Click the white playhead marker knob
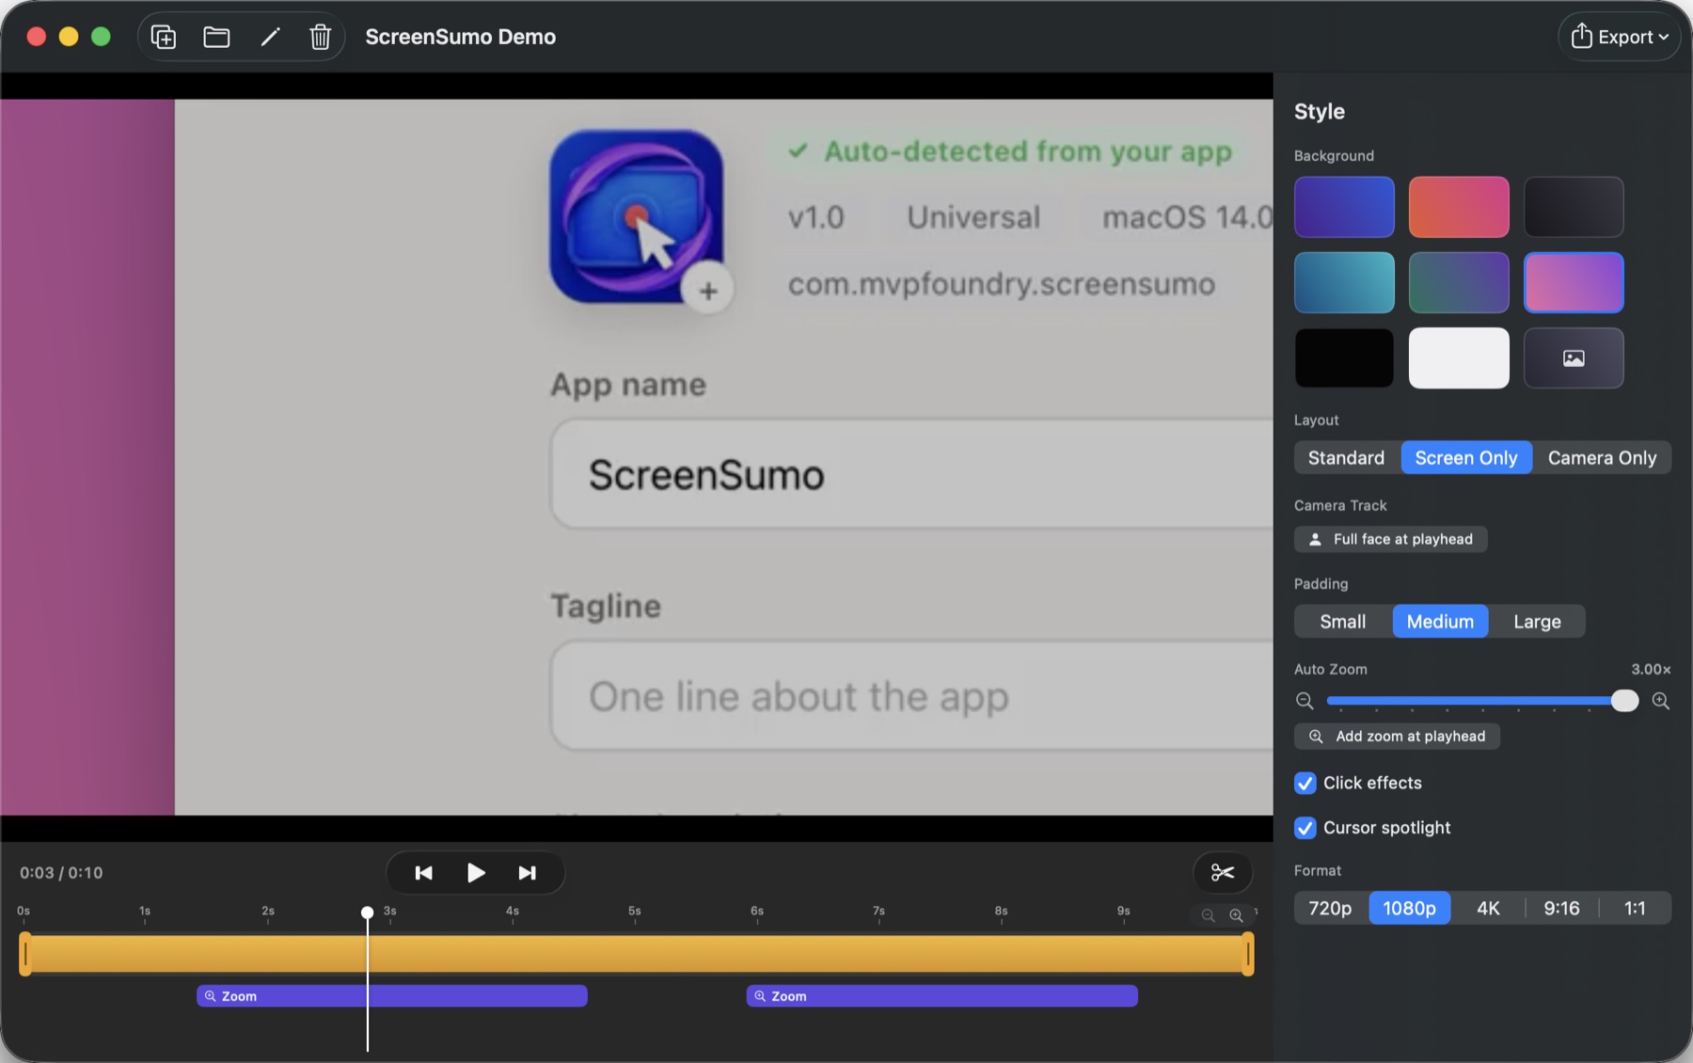This screenshot has width=1693, height=1063. coord(367,912)
